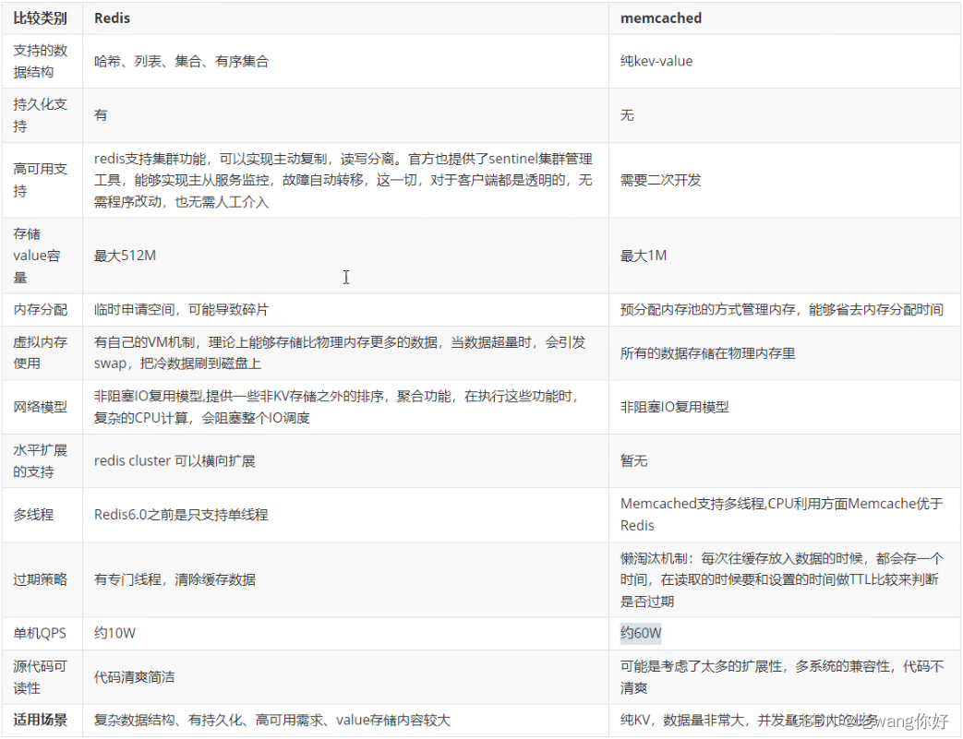The width and height of the screenshot is (963, 739).
Task: Click the highlighted '约60W' cell
Action: 641,634
